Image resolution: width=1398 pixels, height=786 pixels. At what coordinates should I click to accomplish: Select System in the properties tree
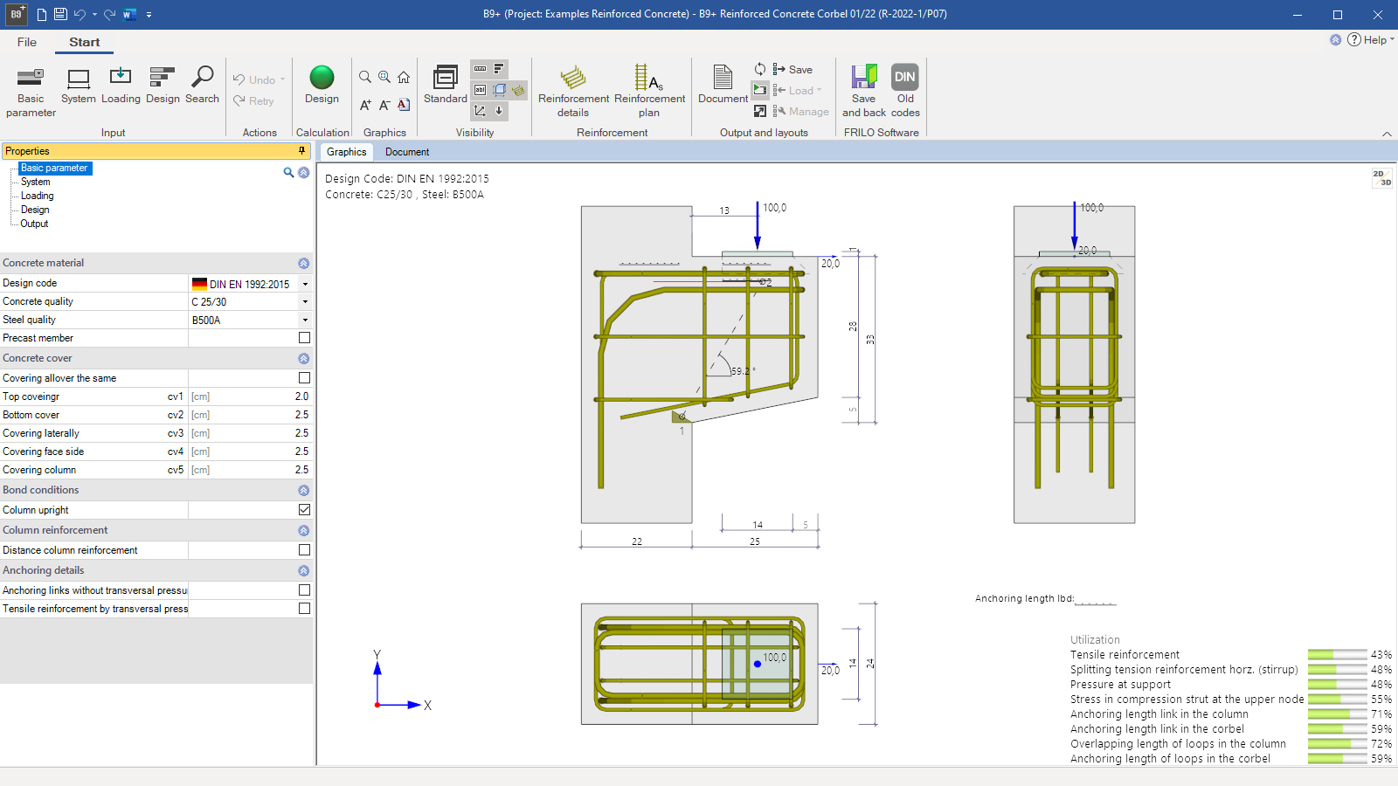[36, 182]
